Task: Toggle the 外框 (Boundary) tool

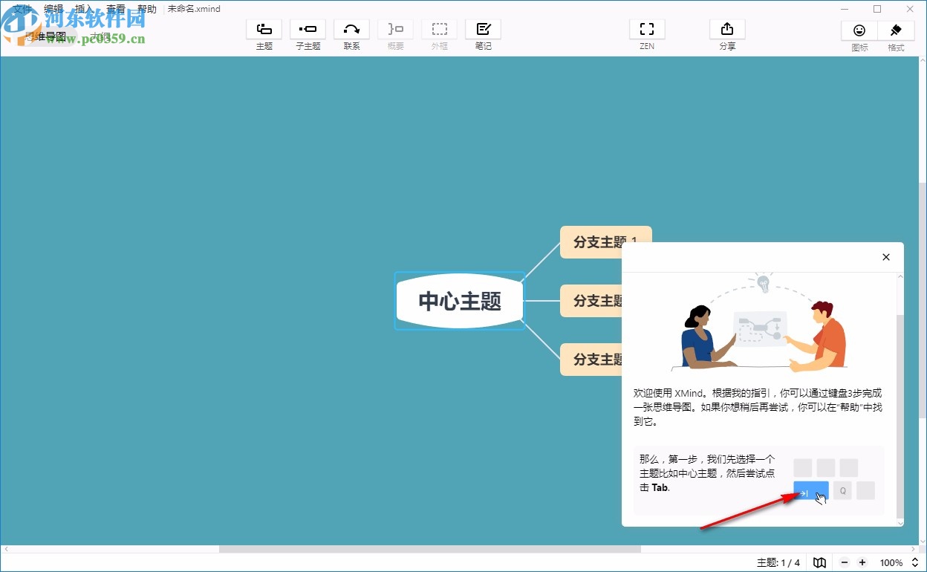Action: pyautogui.click(x=439, y=33)
